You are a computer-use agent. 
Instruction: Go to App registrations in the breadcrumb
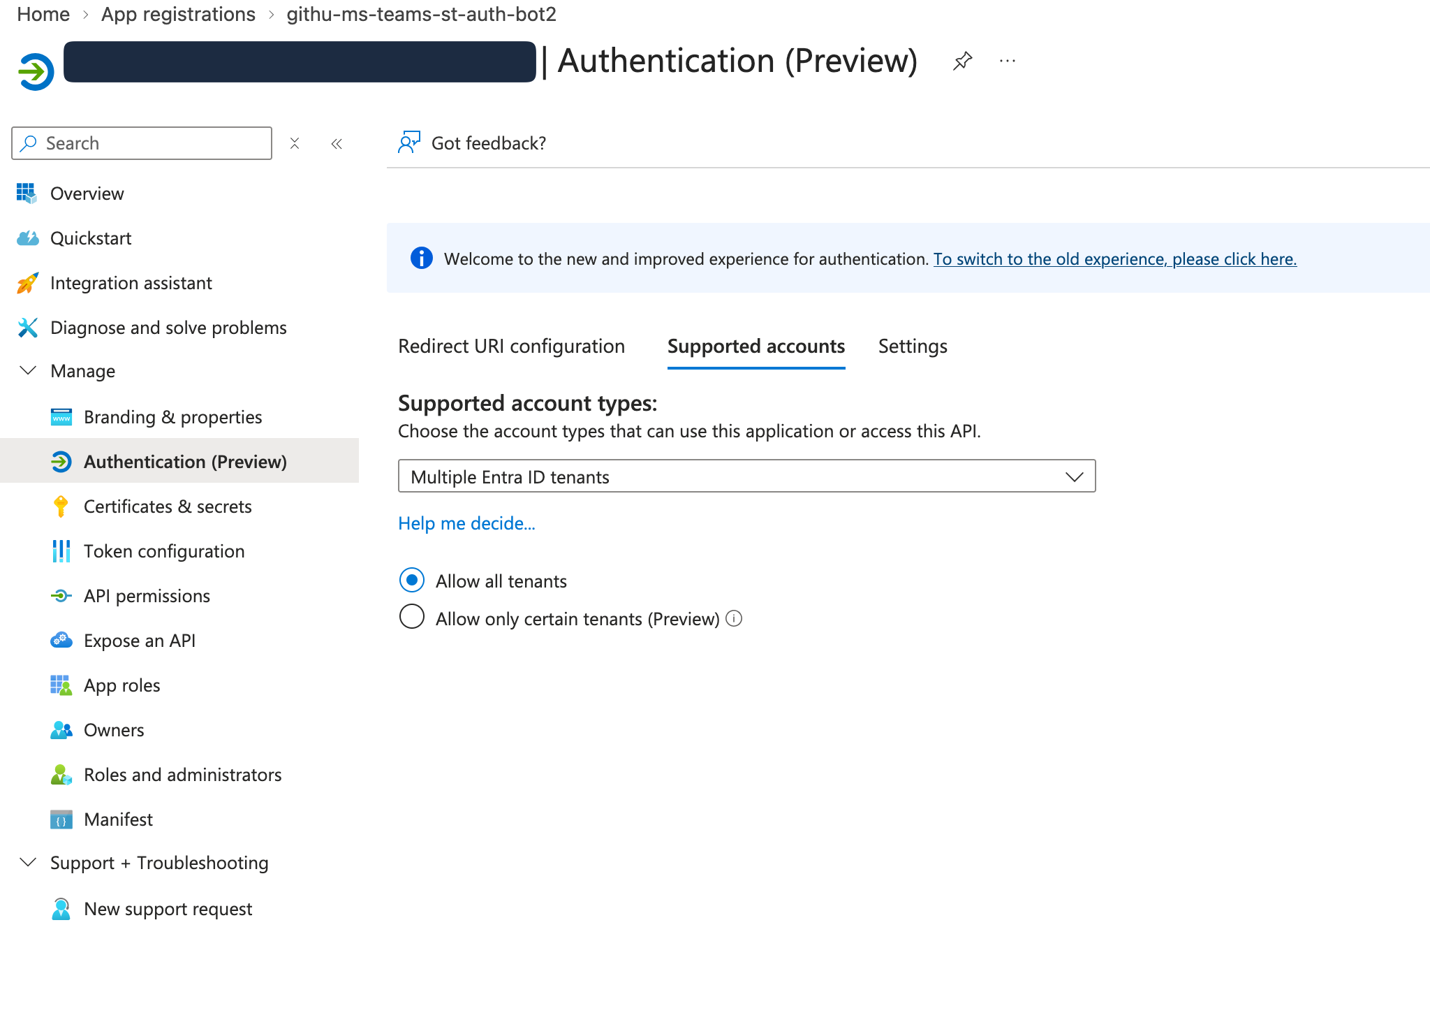[x=178, y=14]
